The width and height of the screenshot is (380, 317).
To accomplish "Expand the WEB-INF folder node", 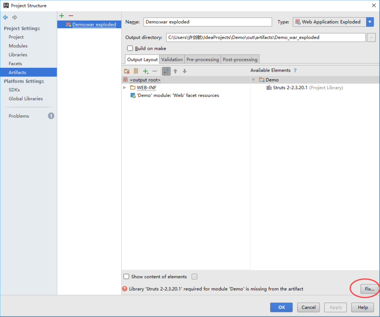I will point(124,87).
